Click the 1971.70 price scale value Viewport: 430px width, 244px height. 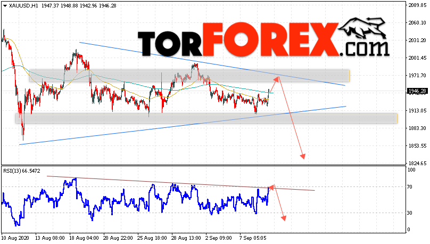(x=417, y=76)
